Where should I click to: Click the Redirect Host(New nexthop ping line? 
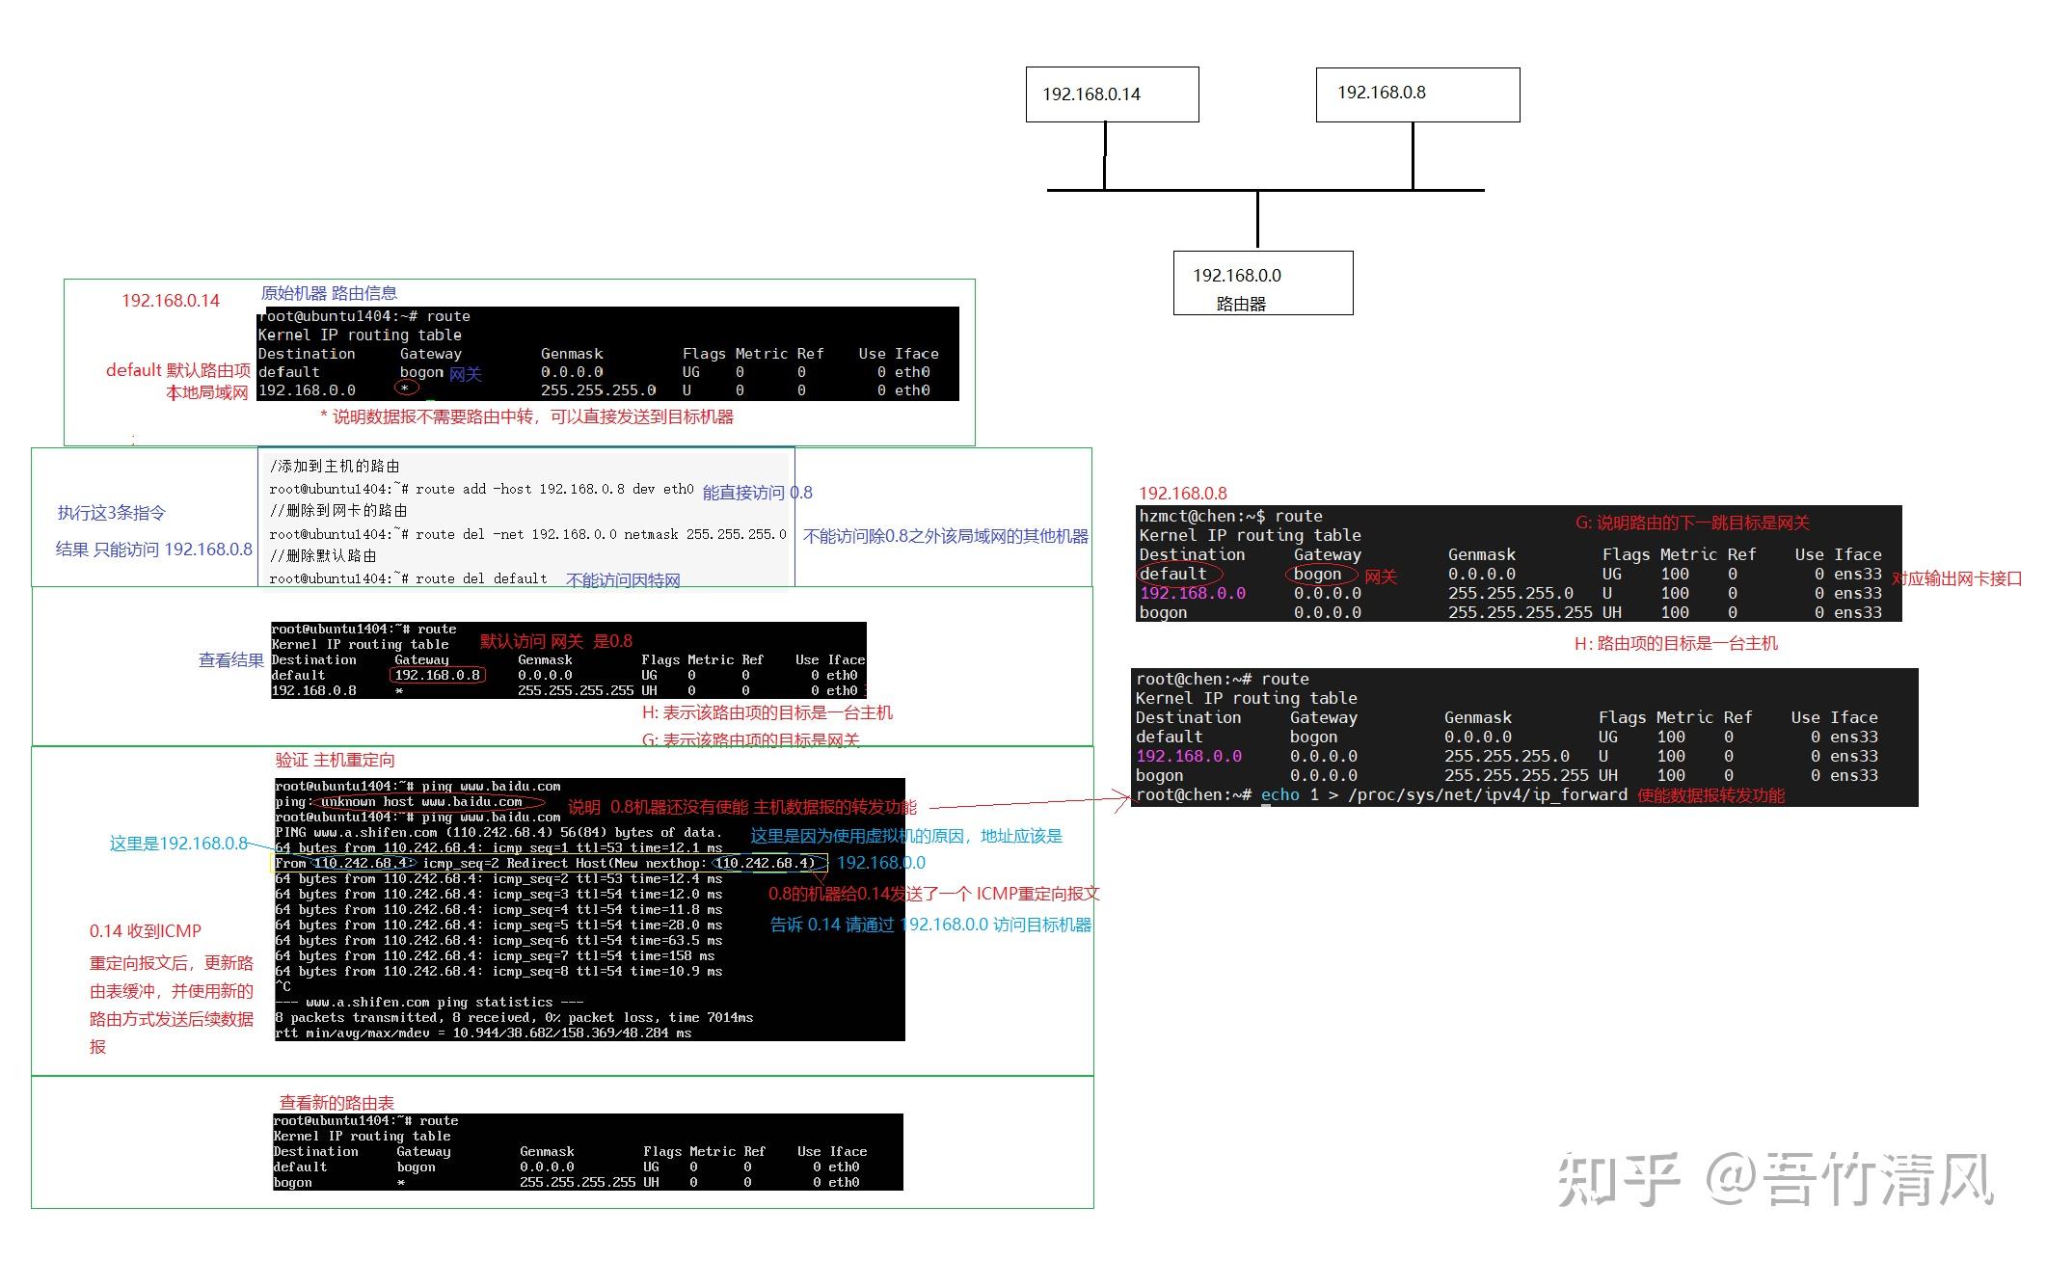551,863
